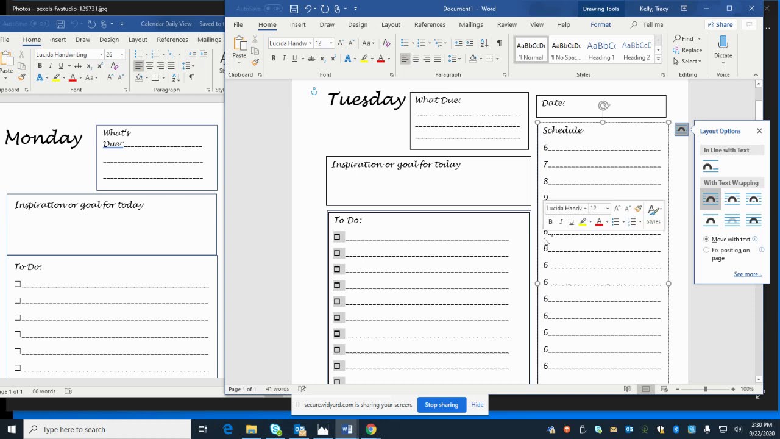Open Google Chrome from the taskbar

click(370, 429)
